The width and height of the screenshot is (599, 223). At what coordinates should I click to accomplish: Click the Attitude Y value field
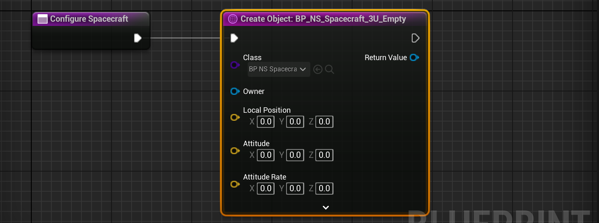click(x=295, y=155)
